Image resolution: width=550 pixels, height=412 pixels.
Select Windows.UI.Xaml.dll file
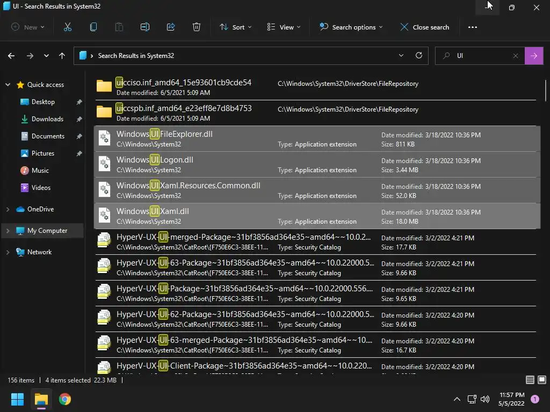pos(317,216)
